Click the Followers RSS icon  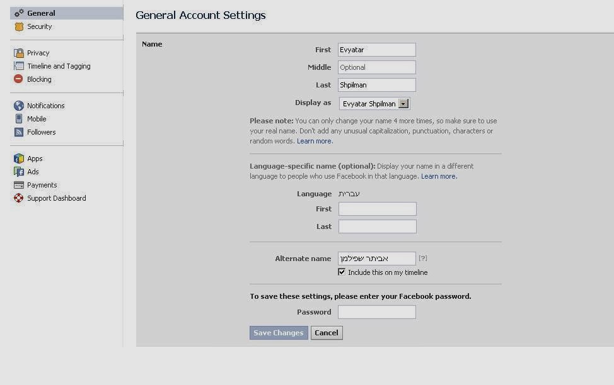point(19,132)
